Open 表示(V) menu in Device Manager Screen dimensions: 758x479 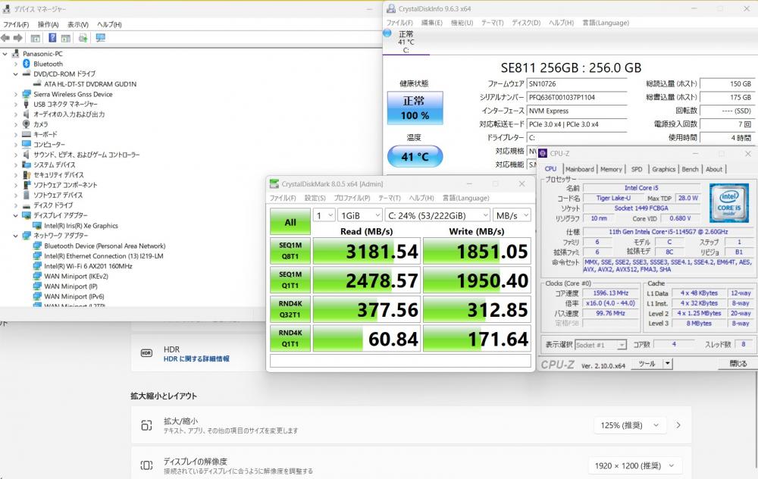click(x=78, y=24)
